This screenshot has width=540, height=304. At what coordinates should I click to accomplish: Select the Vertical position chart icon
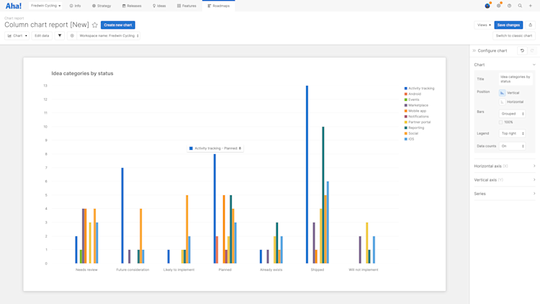click(x=502, y=93)
